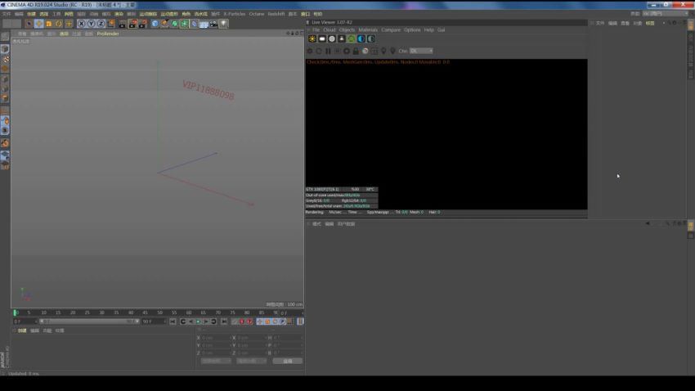Open the Octane menu in main menu bar

click(257, 14)
